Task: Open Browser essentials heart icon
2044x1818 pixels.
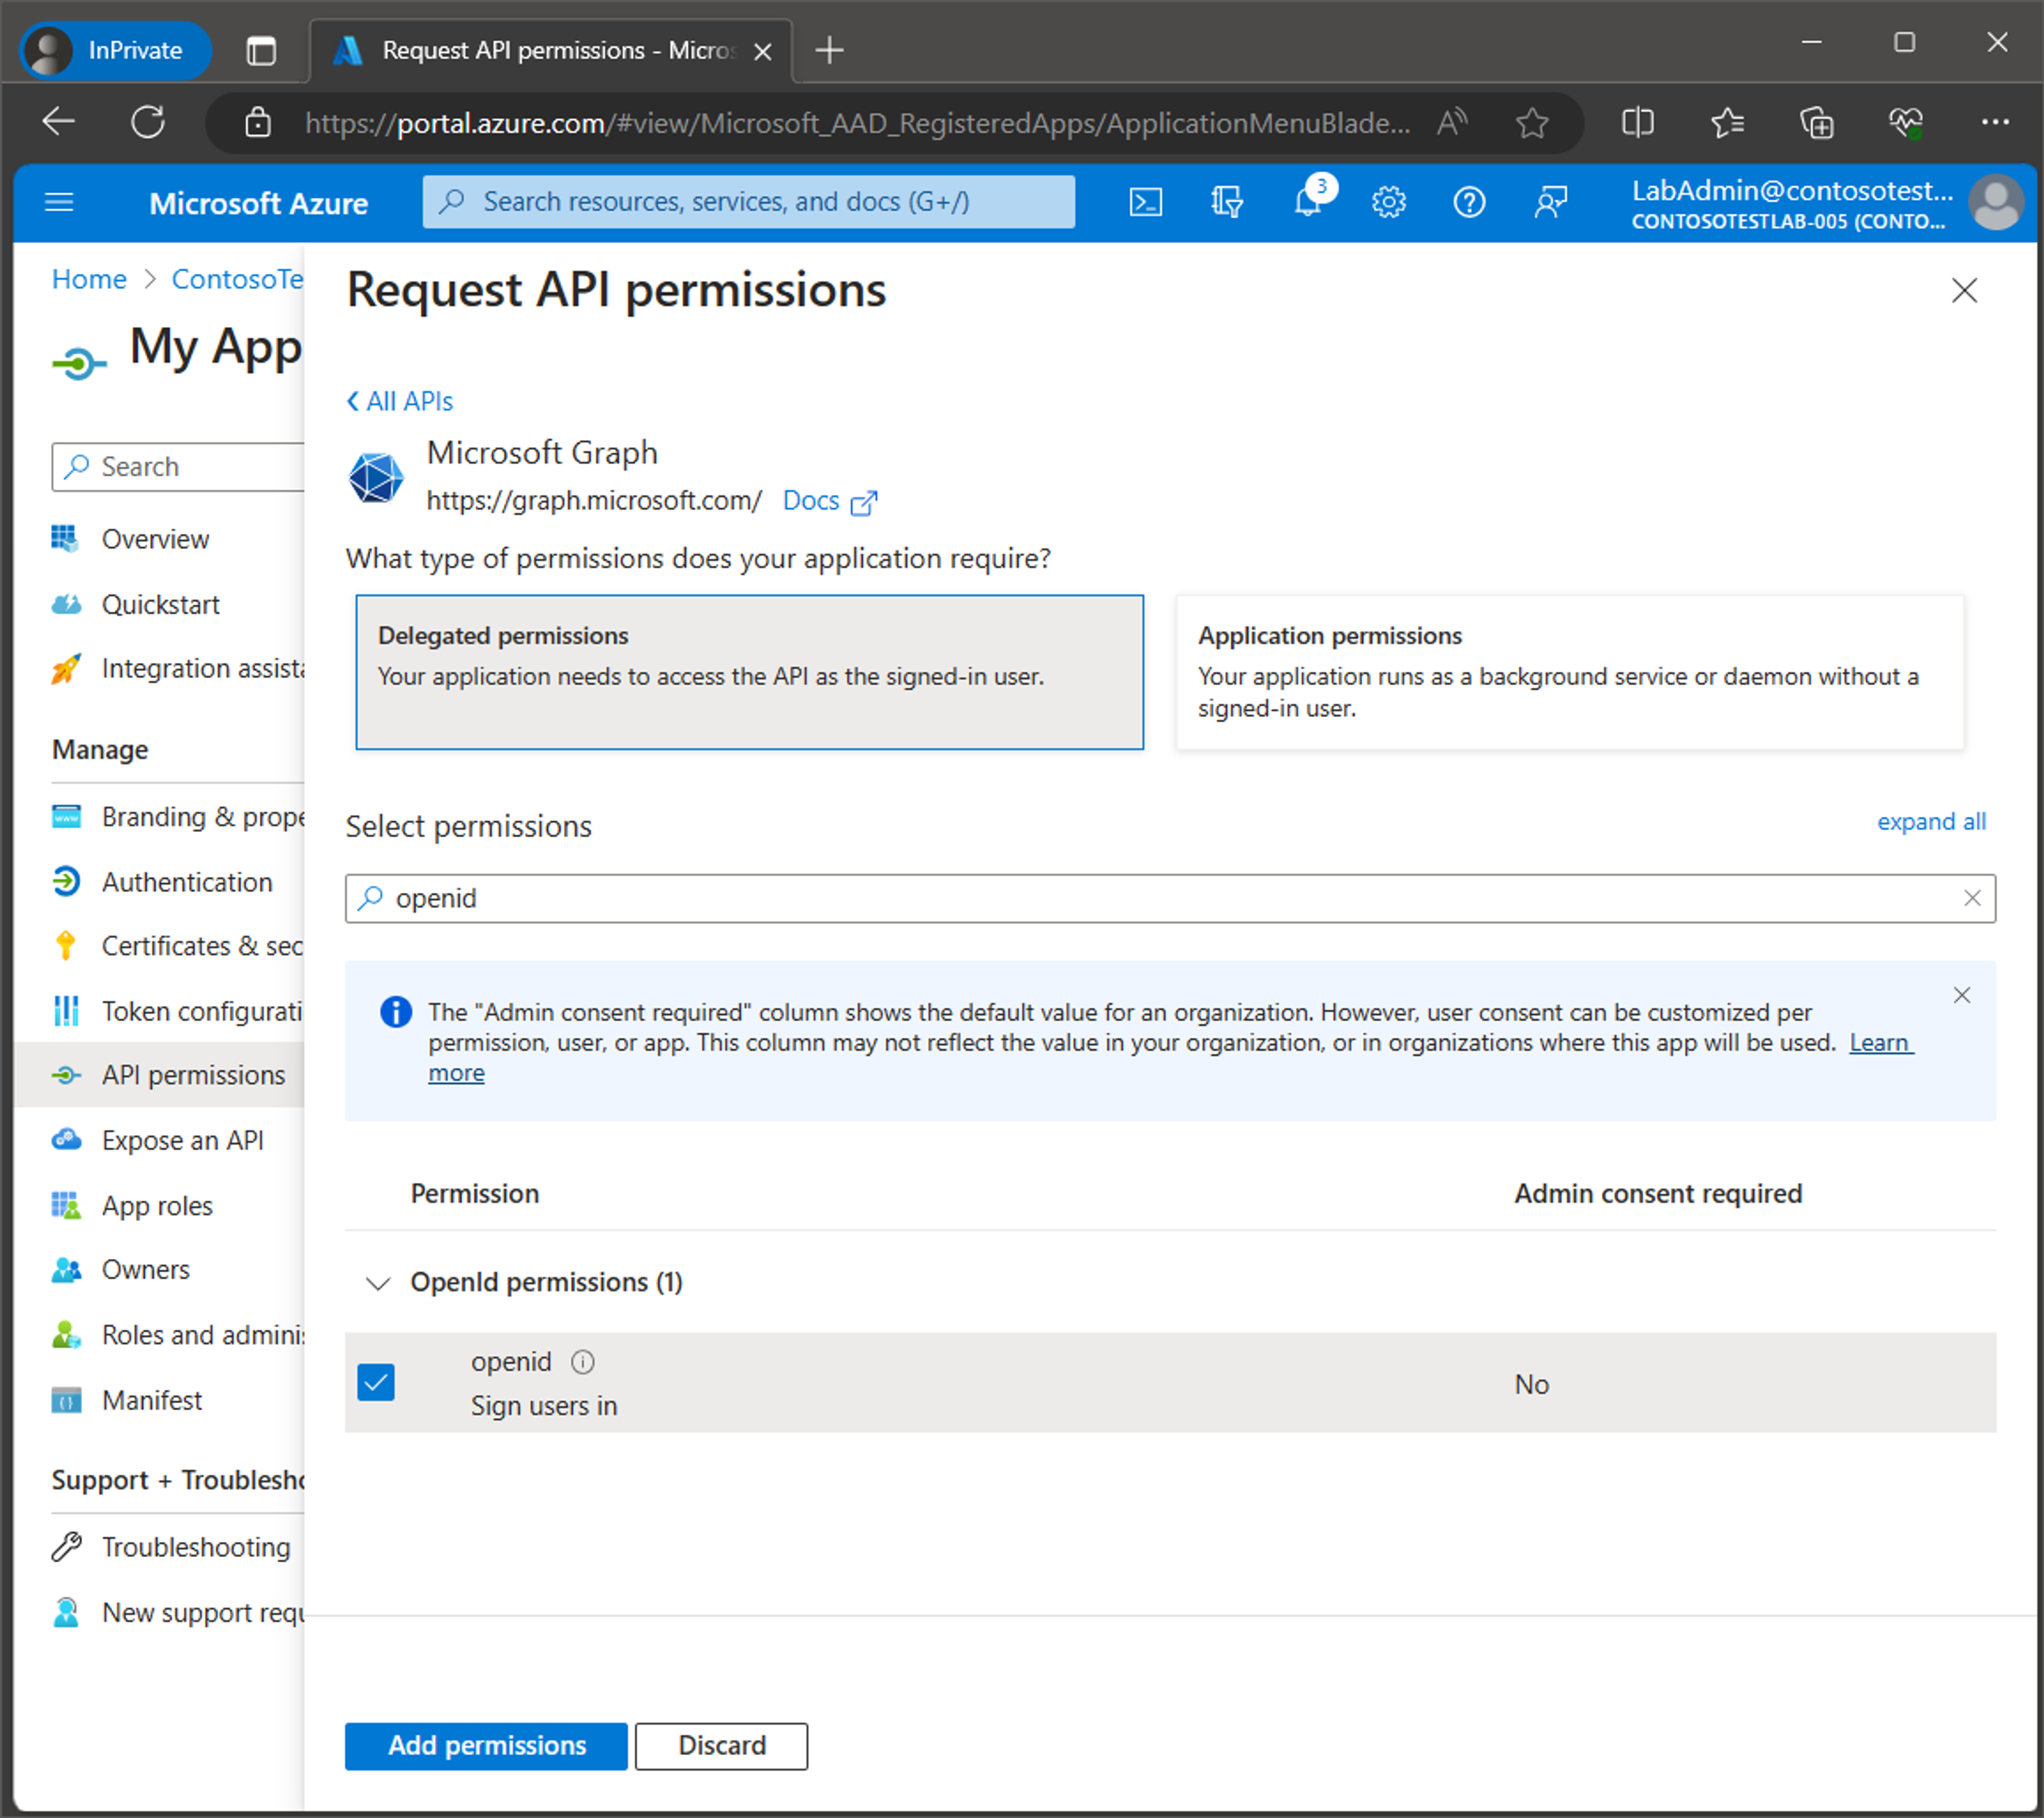Action: point(1906,123)
